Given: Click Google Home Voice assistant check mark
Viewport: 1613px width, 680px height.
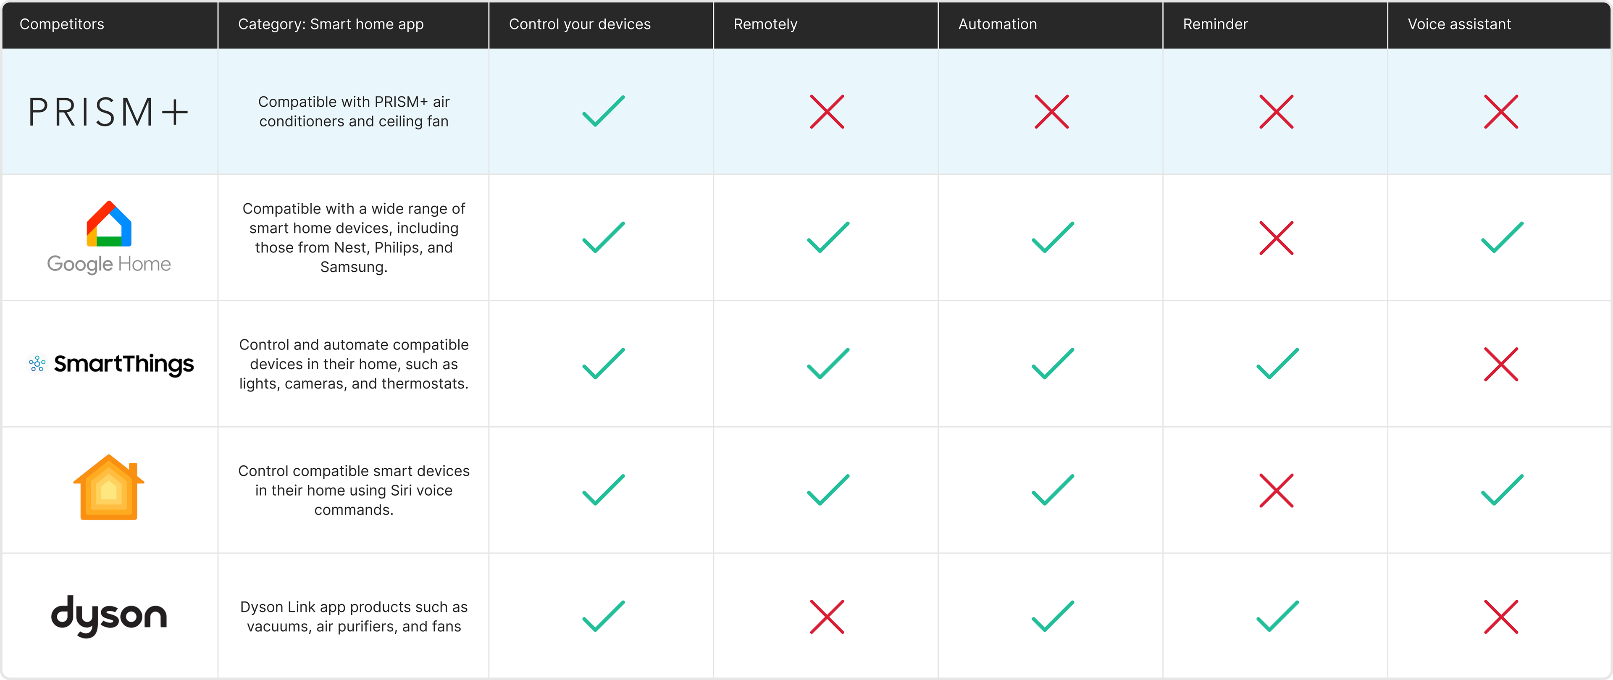Looking at the screenshot, I should (1502, 237).
